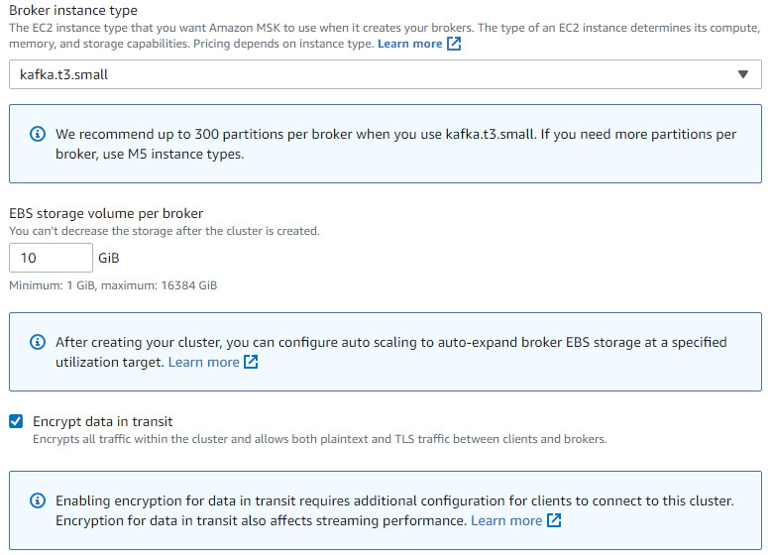Click the encryption description under Encrypt data in transit

click(320, 439)
